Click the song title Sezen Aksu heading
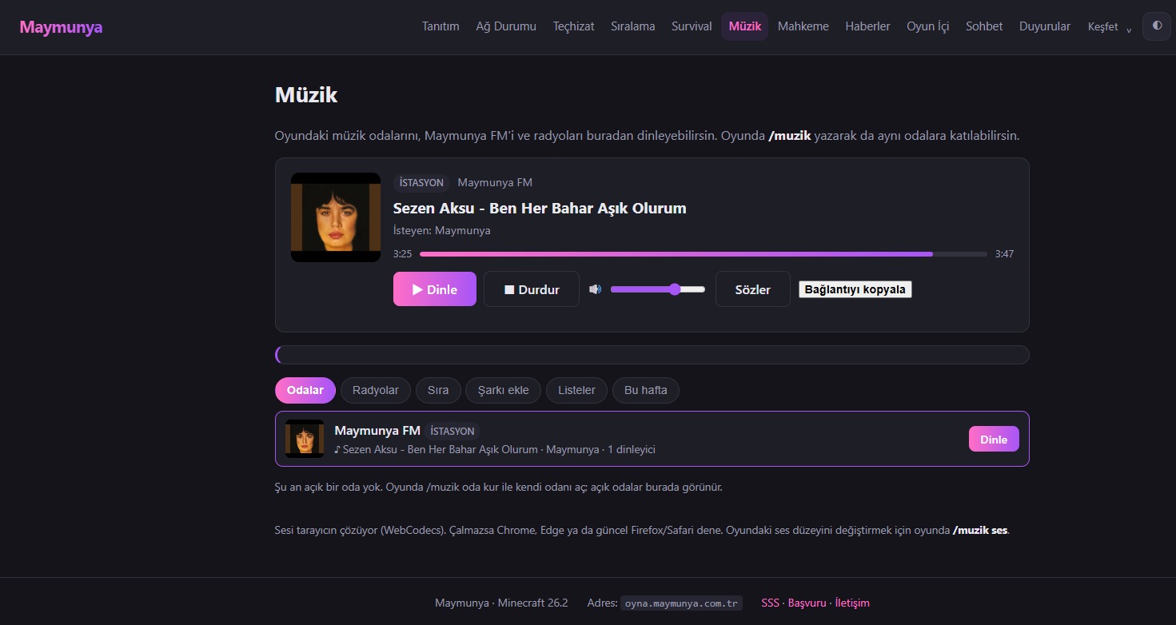1176x625 pixels. (x=540, y=208)
